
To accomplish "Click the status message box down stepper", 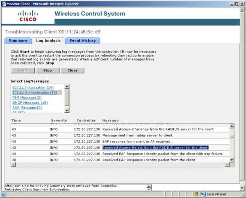I will coord(149,189).
